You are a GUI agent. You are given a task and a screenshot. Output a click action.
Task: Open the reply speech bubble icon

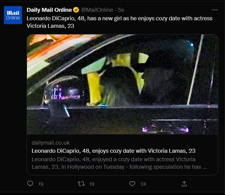click(x=30, y=184)
